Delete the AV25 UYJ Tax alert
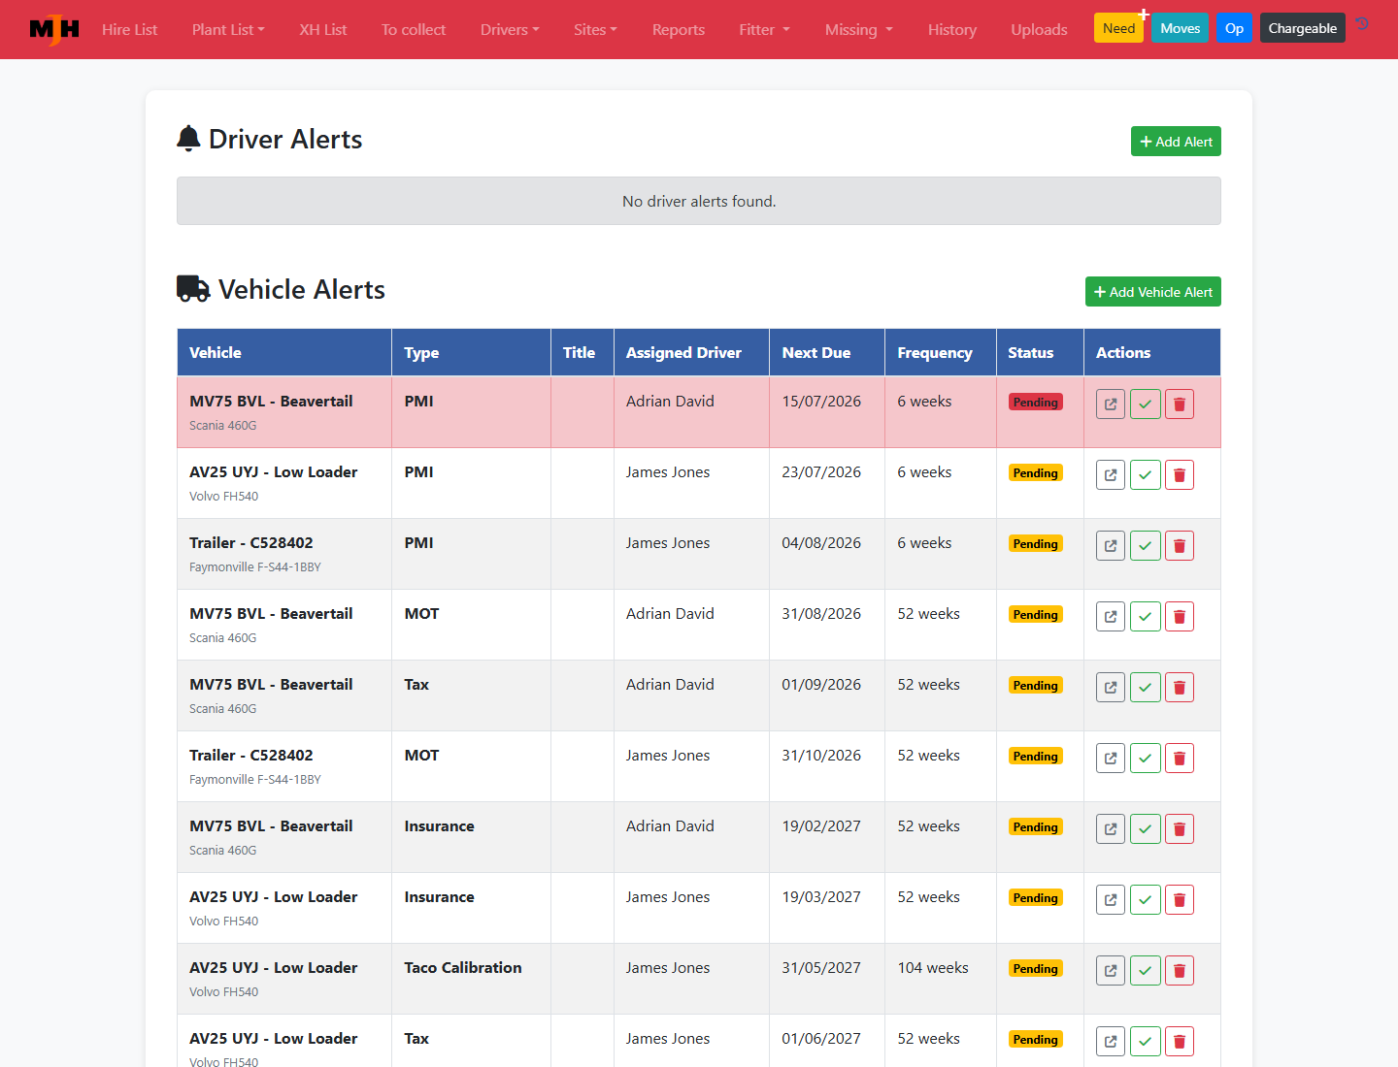Image resolution: width=1398 pixels, height=1067 pixels. (x=1180, y=1042)
